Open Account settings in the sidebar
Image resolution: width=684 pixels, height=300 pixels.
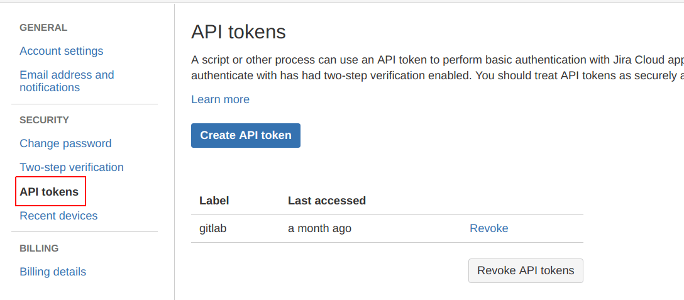click(x=61, y=51)
